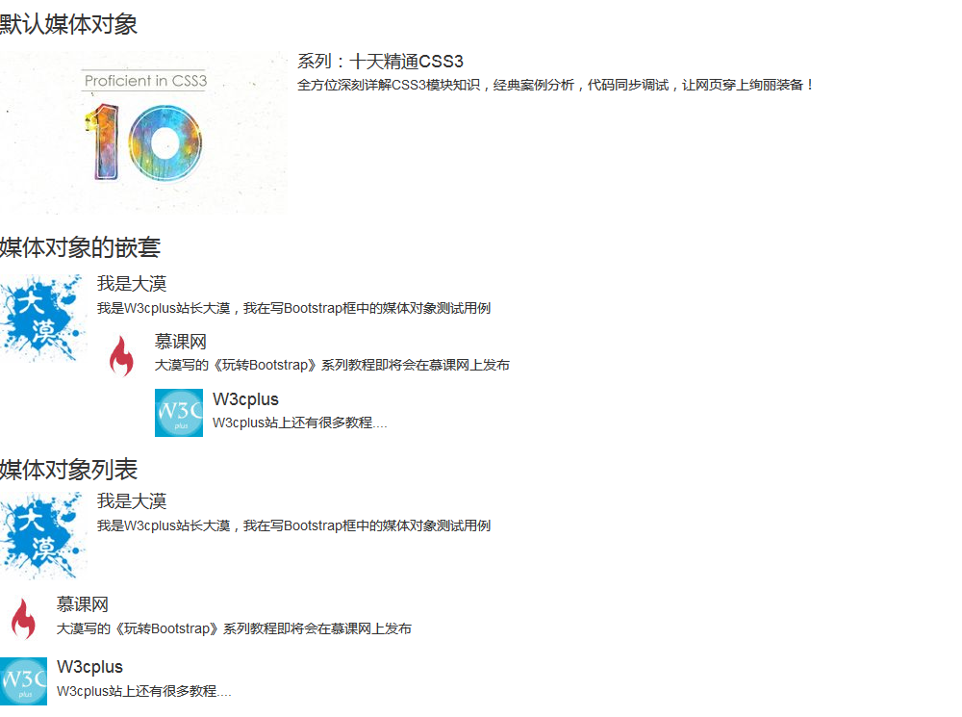Click 我是大漠 heading in nested section

[132, 284]
